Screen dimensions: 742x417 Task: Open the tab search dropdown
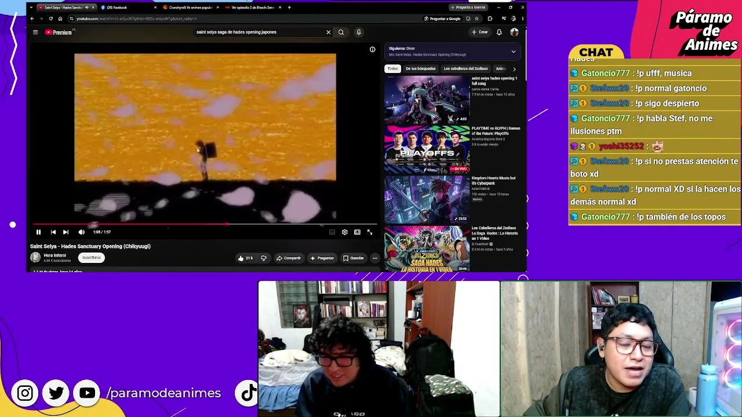(31, 8)
